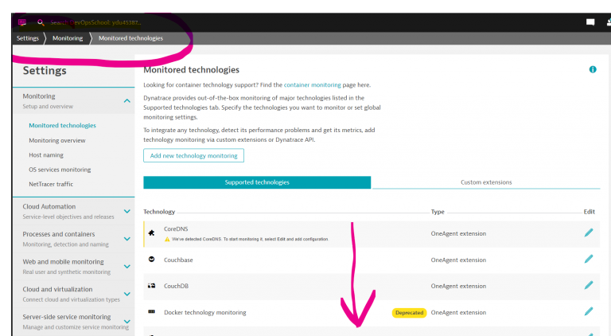This screenshot has height=336, width=611.
Task: Collapse the Monitoring section chevron
Action: click(127, 101)
